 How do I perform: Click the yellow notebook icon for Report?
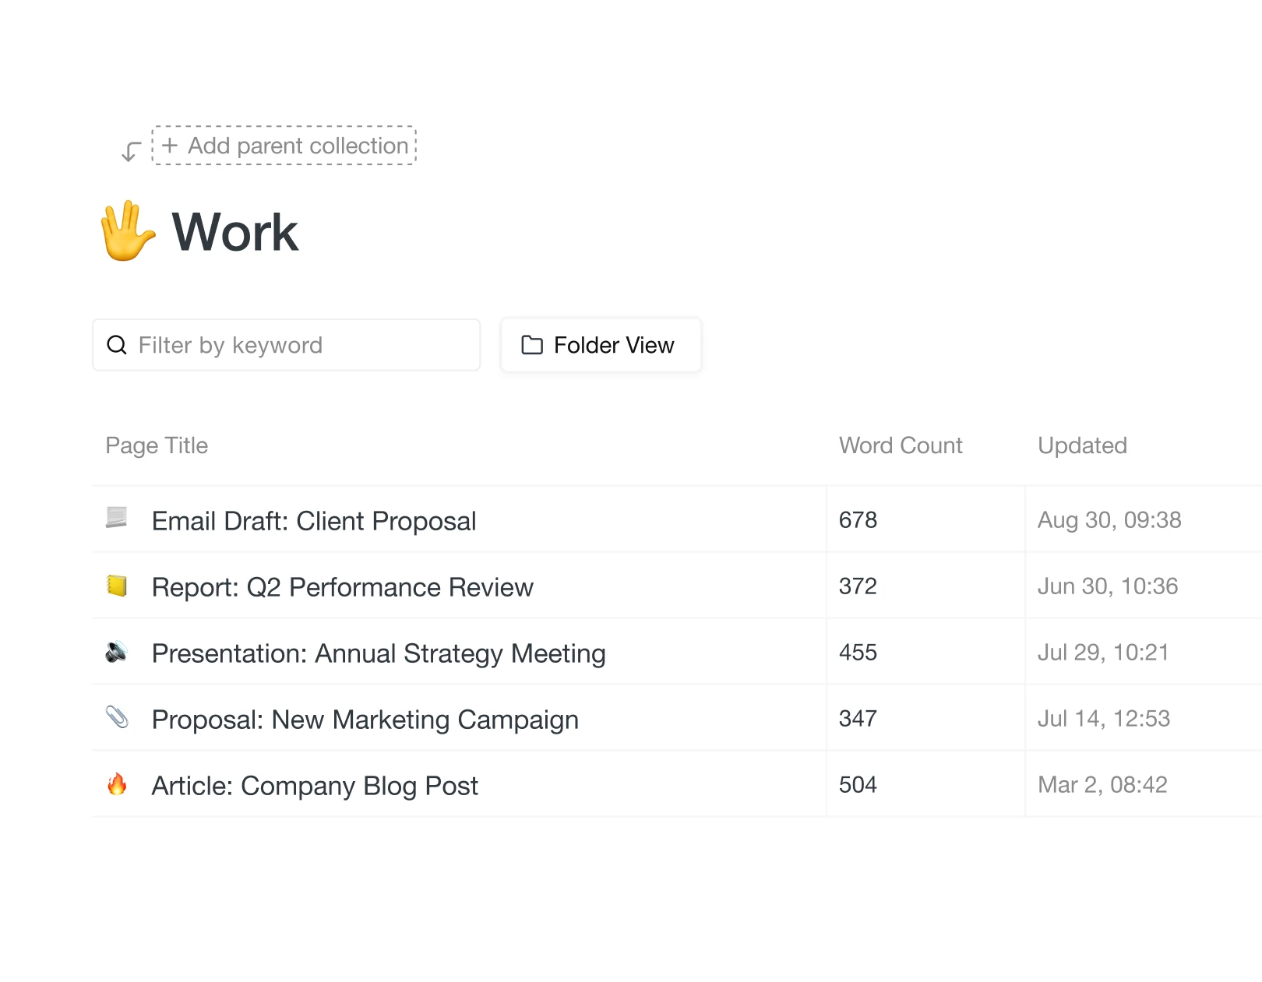(x=117, y=585)
